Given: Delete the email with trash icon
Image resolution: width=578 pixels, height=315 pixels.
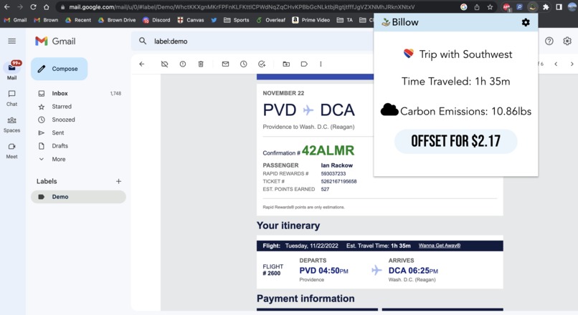Looking at the screenshot, I should [x=201, y=64].
